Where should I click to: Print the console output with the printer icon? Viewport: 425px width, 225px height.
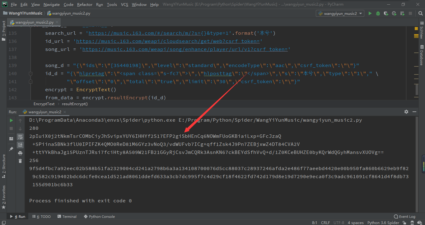point(20,153)
